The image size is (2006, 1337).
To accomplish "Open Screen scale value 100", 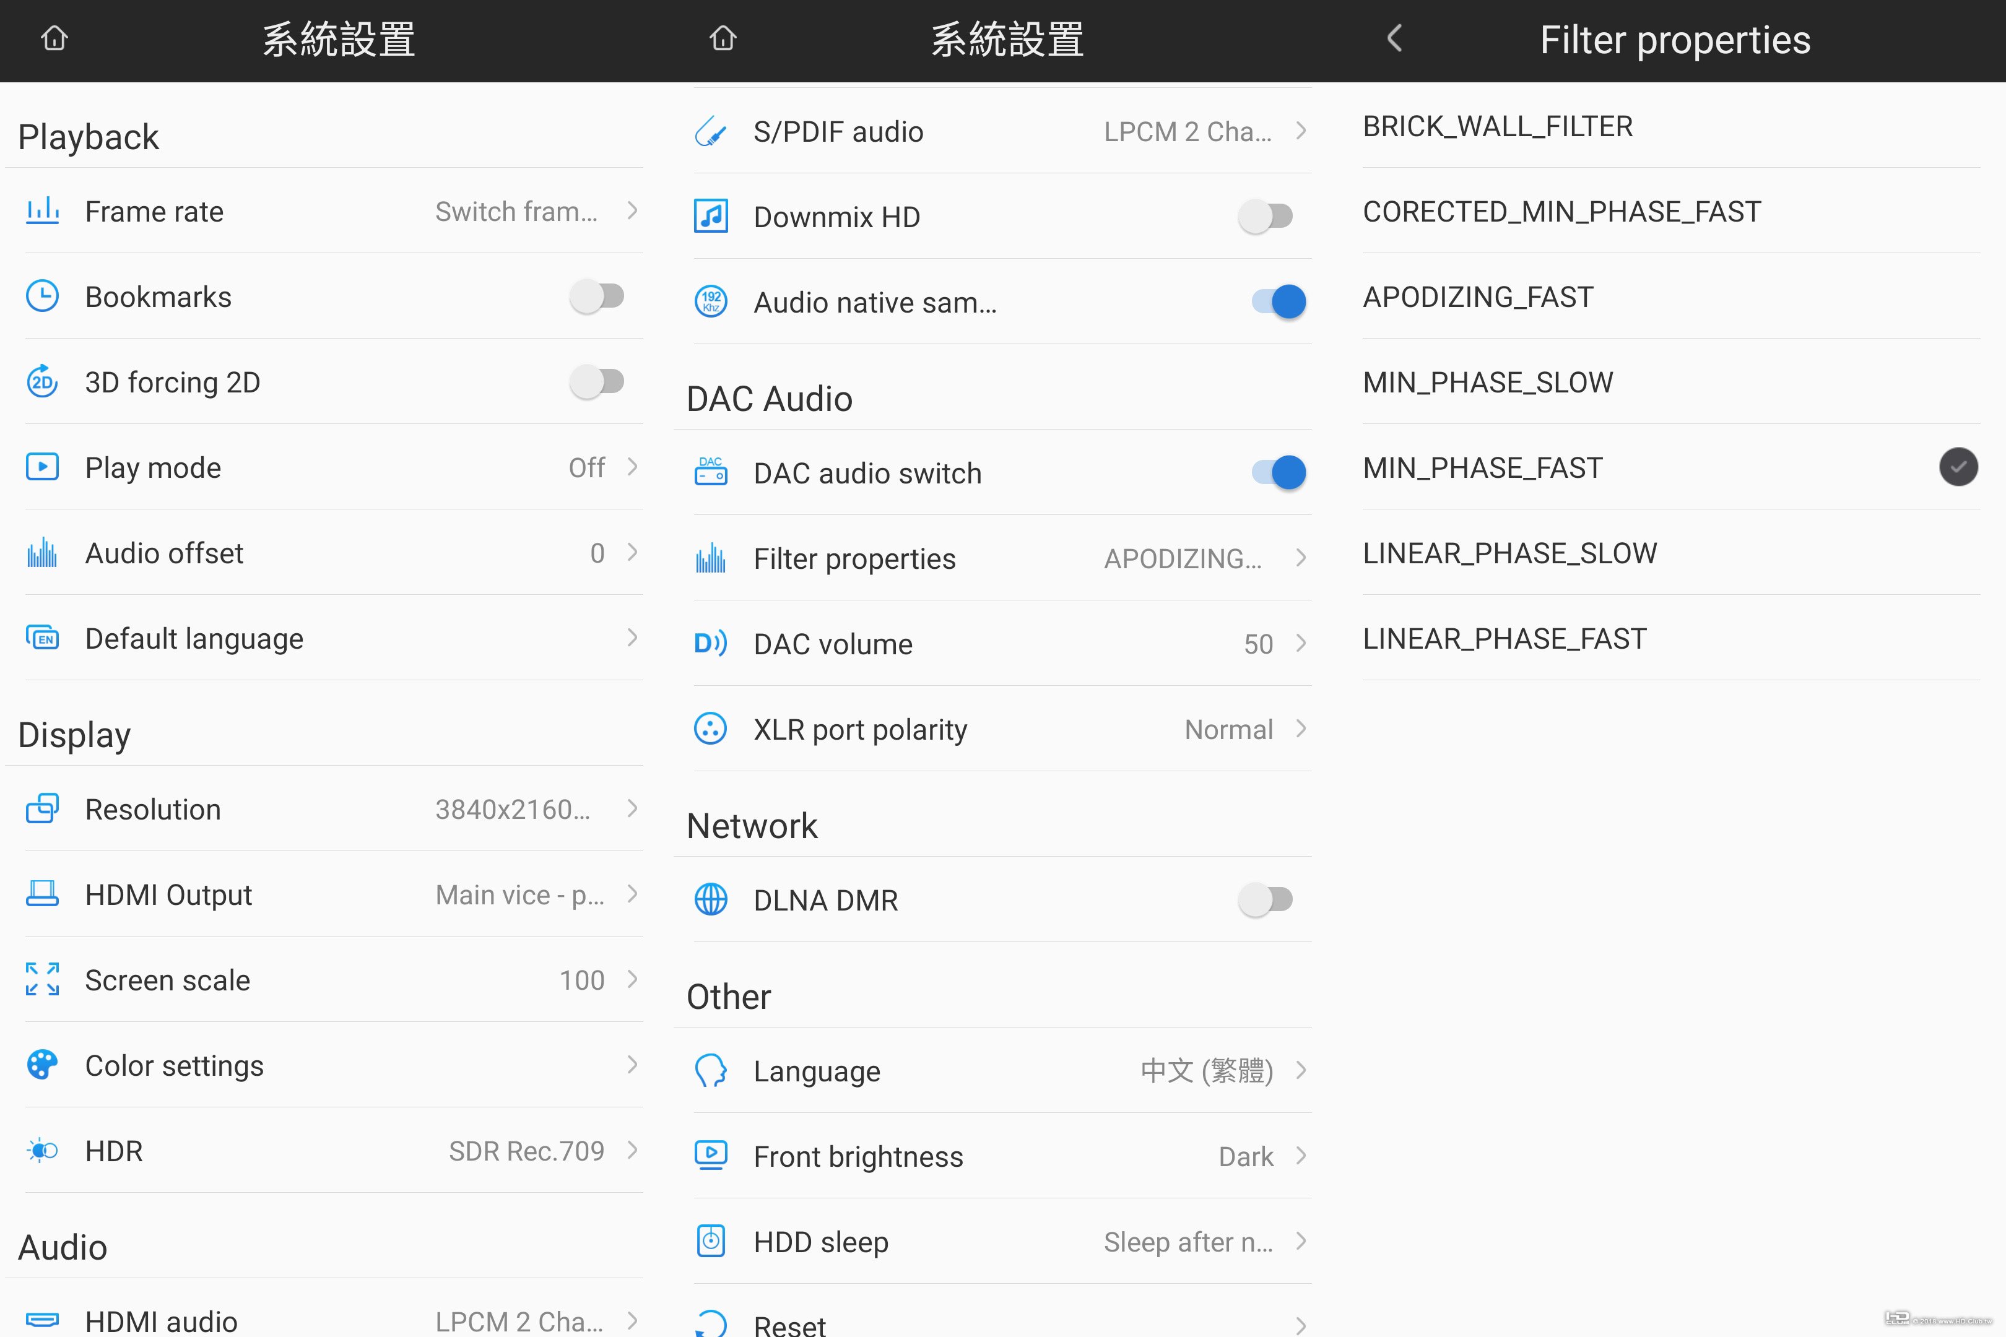I will pos(583,980).
